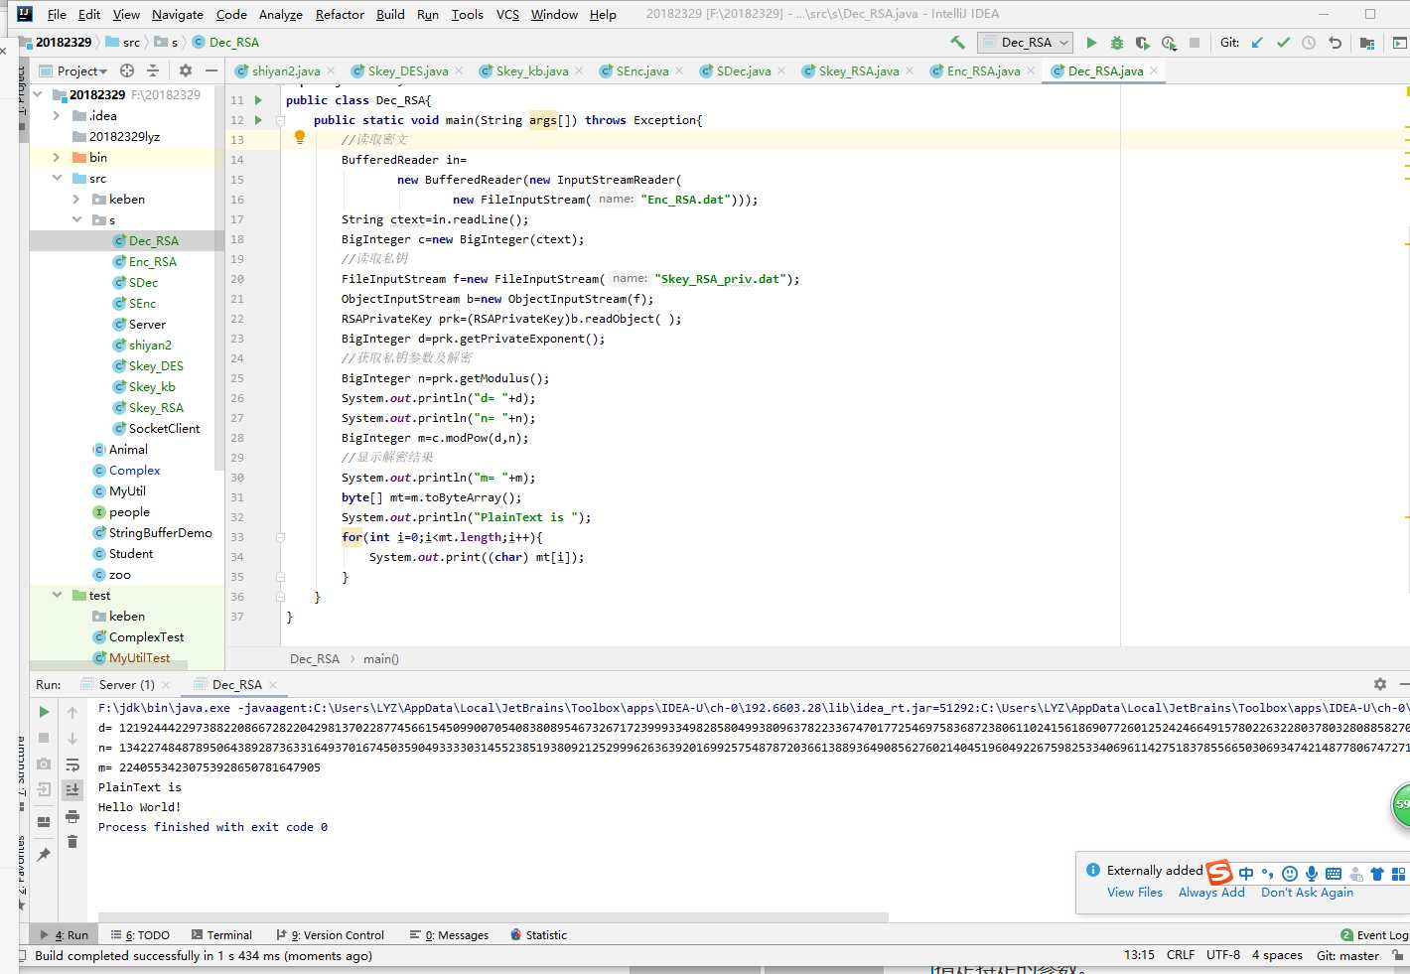Run Dec_RSA with the green toolbar arrow

pyautogui.click(x=1091, y=43)
